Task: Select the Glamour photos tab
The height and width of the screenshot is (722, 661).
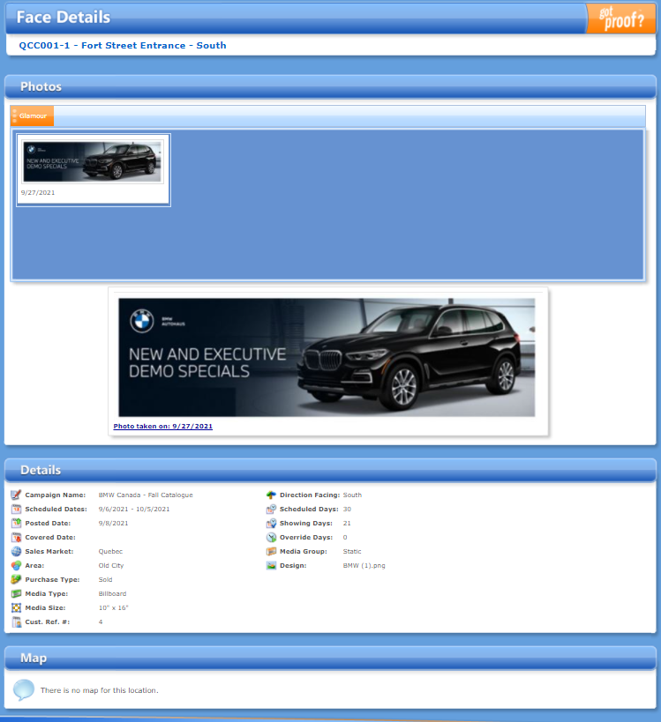Action: [x=33, y=115]
